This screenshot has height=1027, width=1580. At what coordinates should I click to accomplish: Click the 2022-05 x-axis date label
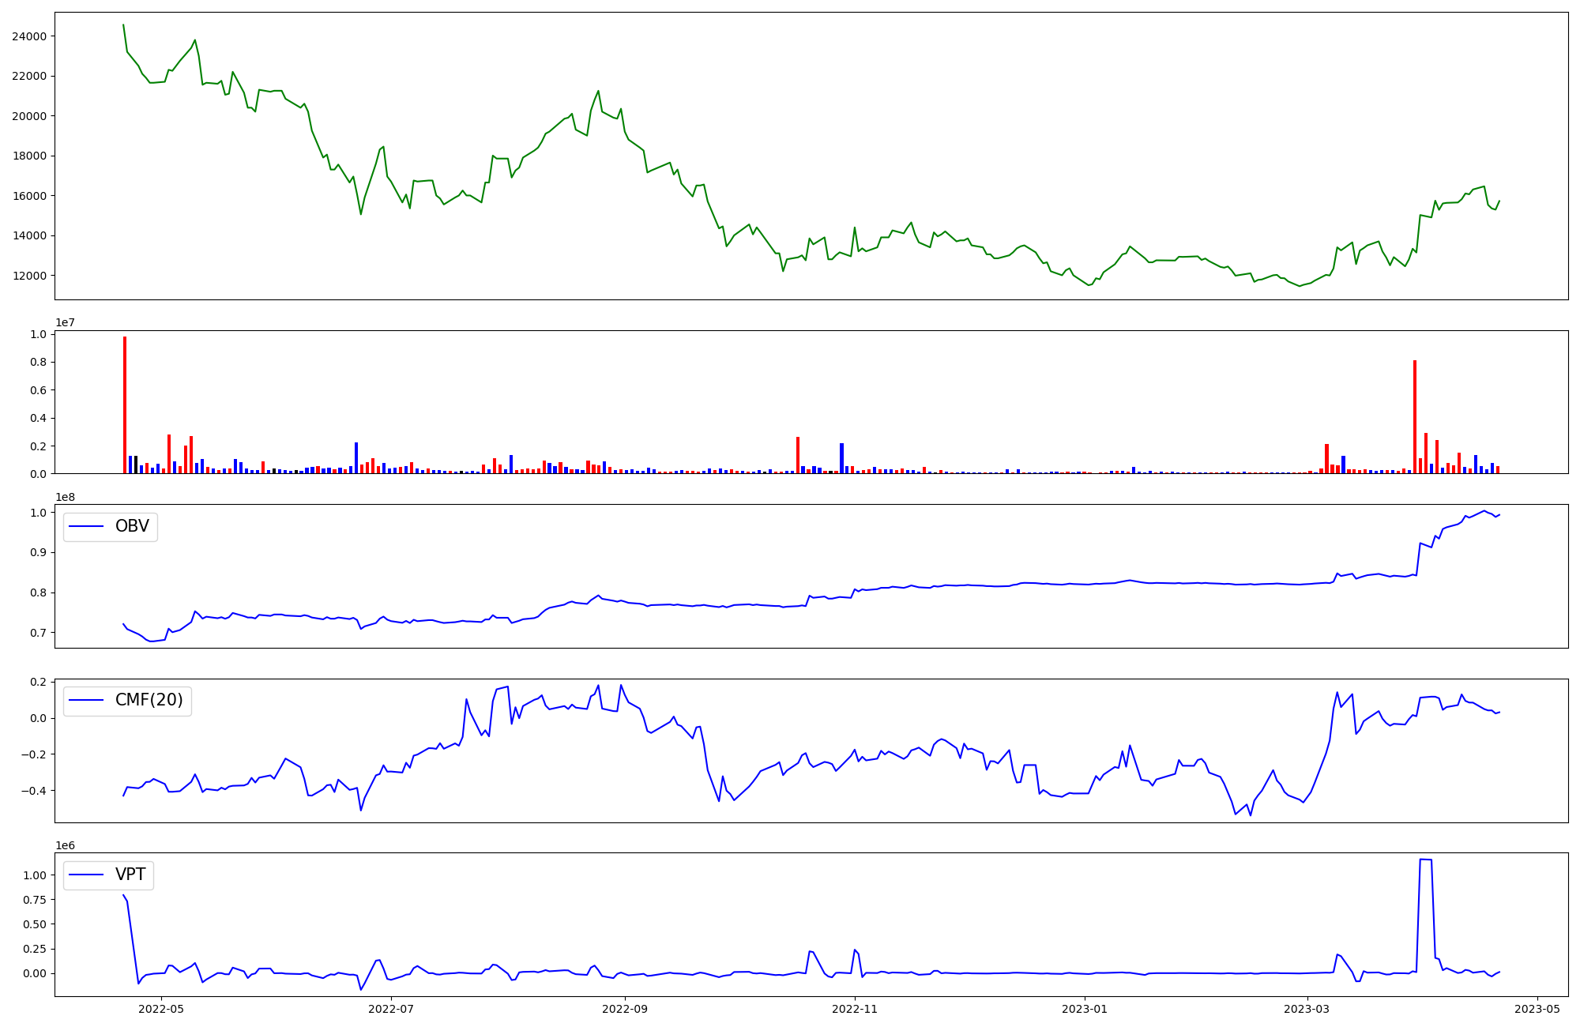161,1009
